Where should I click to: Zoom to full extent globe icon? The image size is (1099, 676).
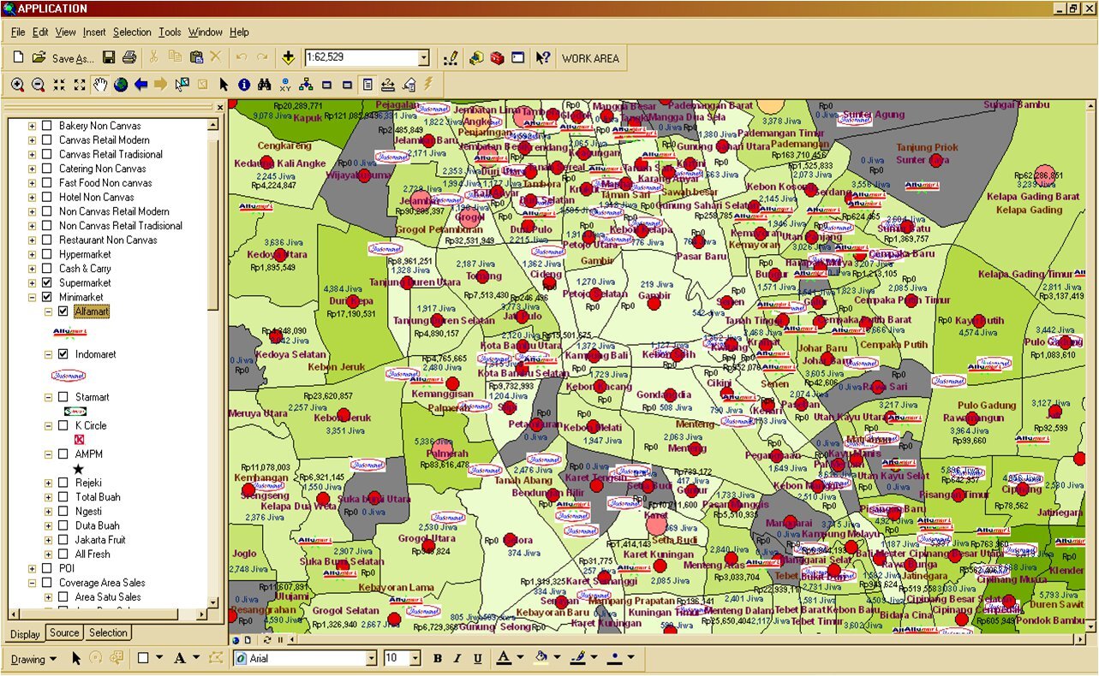click(121, 85)
